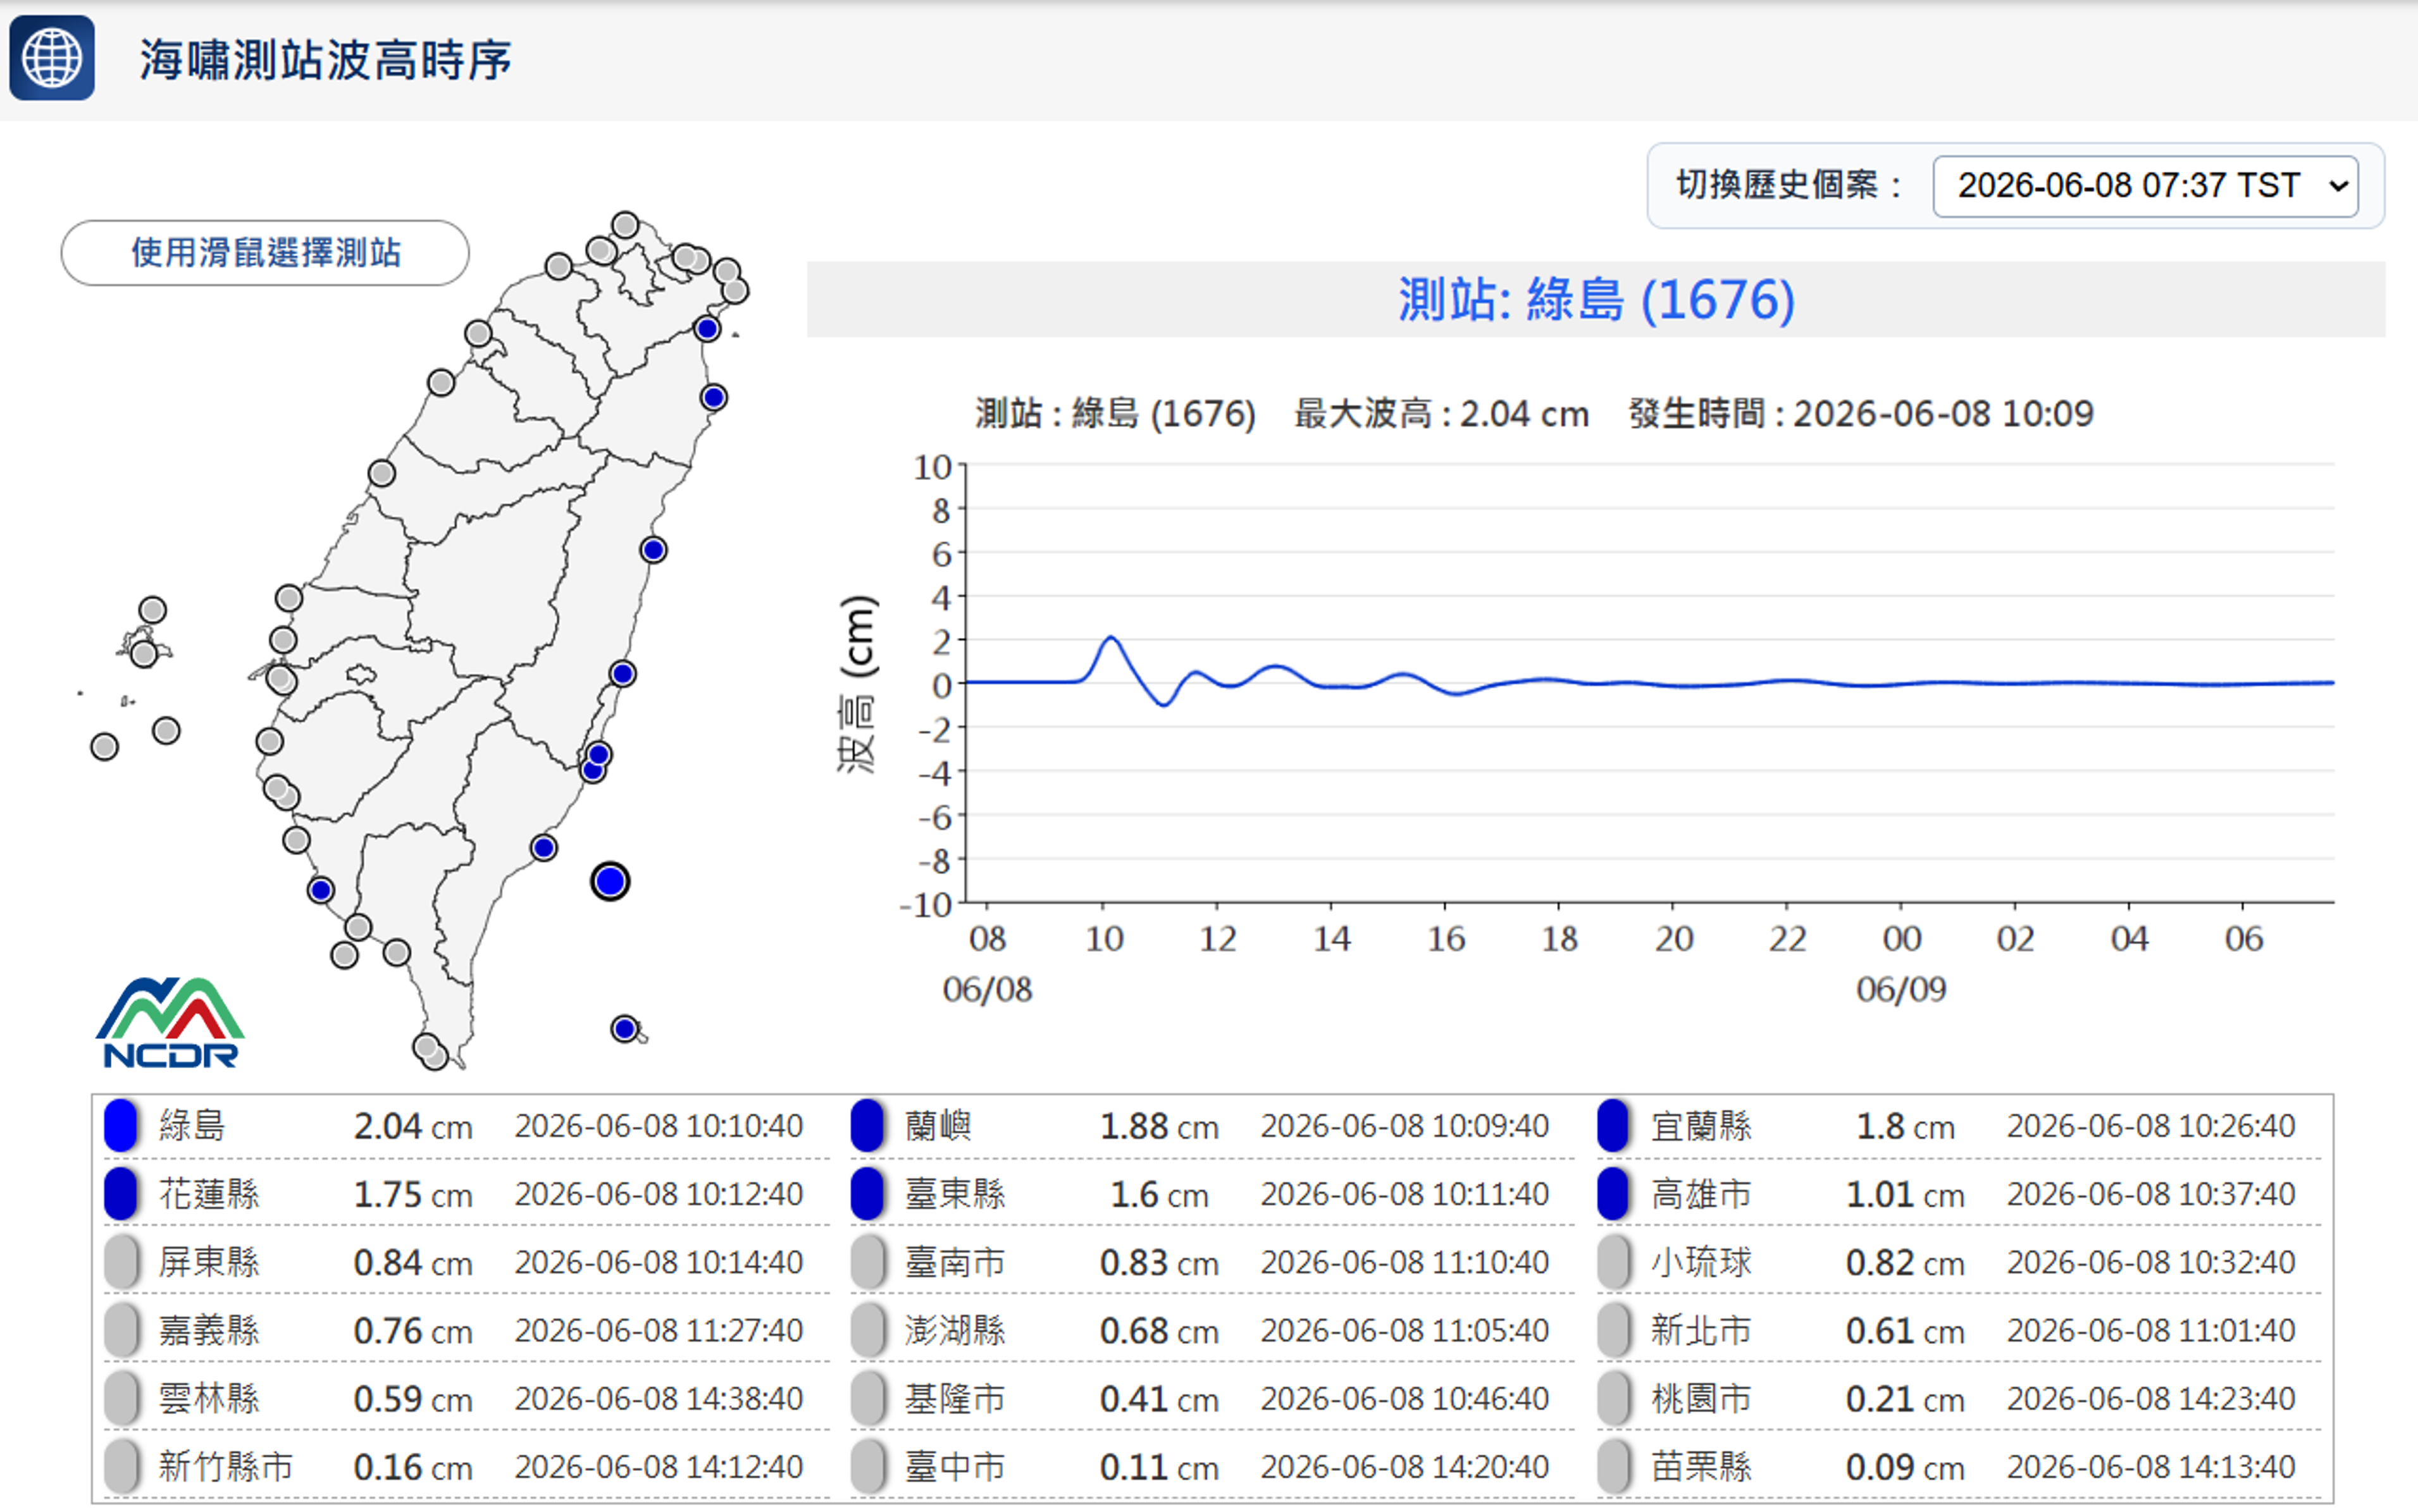
Task: Click the 使用滑鼠選擇測站 button
Action: click(x=265, y=253)
